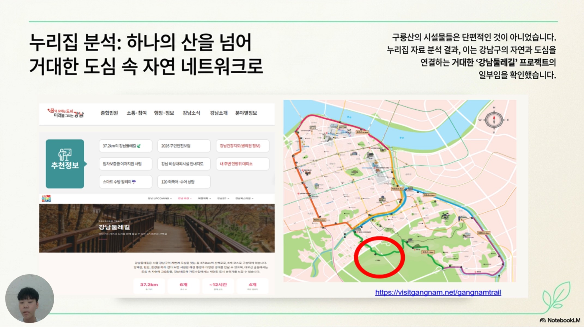Expand the pink 강남 추천 dropdown
Image resolution: width=584 pixels, height=328 pixels.
pos(185,198)
